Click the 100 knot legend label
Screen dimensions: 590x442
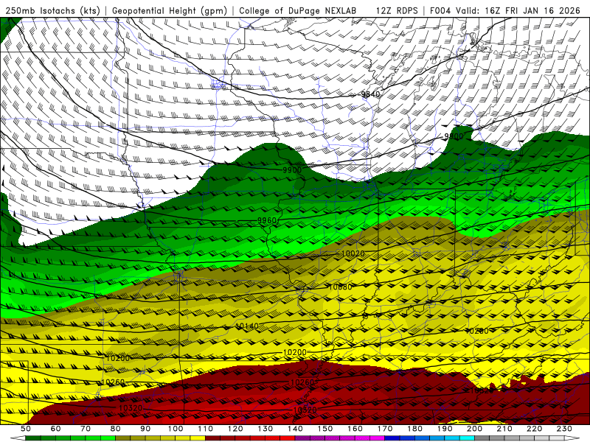click(x=176, y=429)
